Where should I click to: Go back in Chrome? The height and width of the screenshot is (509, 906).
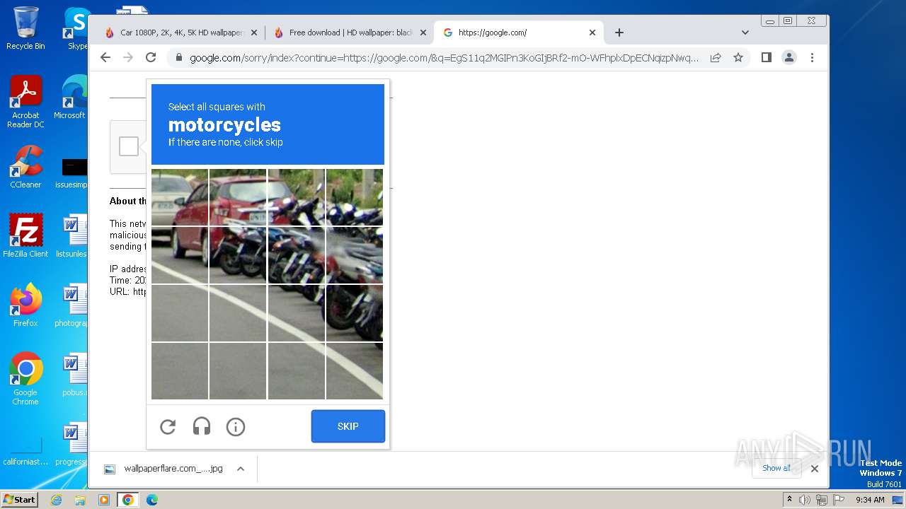point(105,57)
